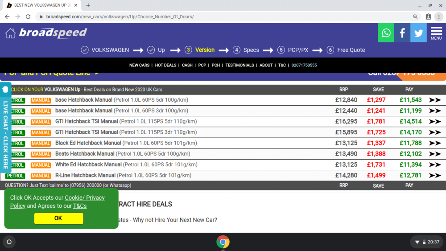Open the Twitter icon in header
This screenshot has height=251, width=446.
pos(418,33)
